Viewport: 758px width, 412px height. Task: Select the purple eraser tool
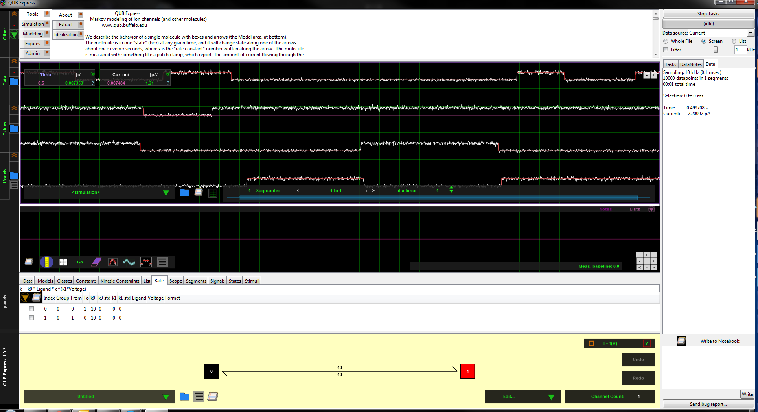pyautogui.click(x=96, y=262)
